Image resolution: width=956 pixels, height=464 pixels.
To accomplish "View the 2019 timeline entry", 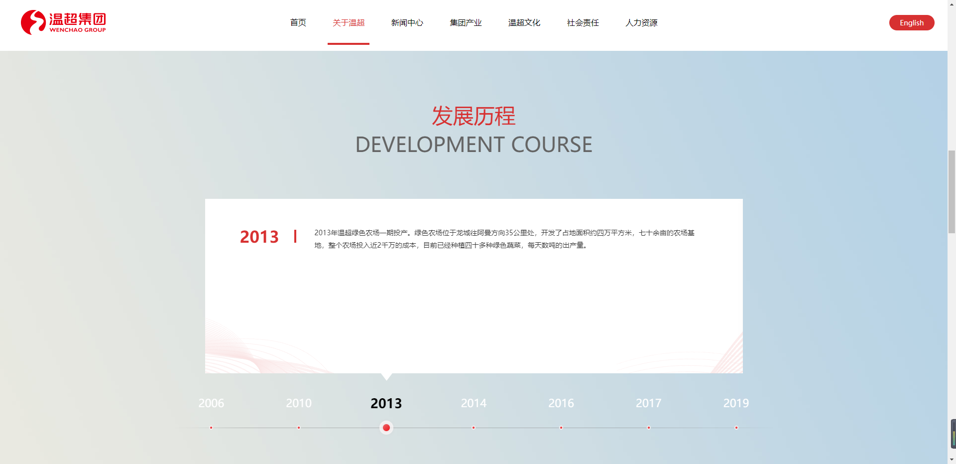I will coord(736,403).
